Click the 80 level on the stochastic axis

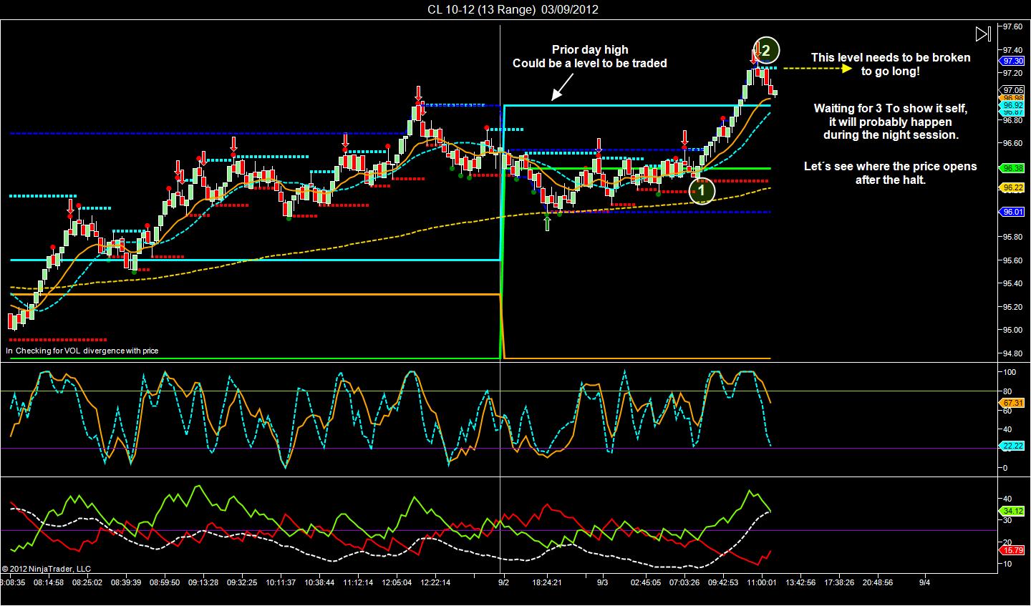click(1008, 391)
